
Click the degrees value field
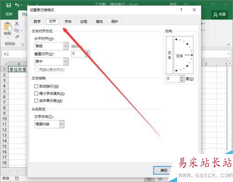[x=173, y=79]
